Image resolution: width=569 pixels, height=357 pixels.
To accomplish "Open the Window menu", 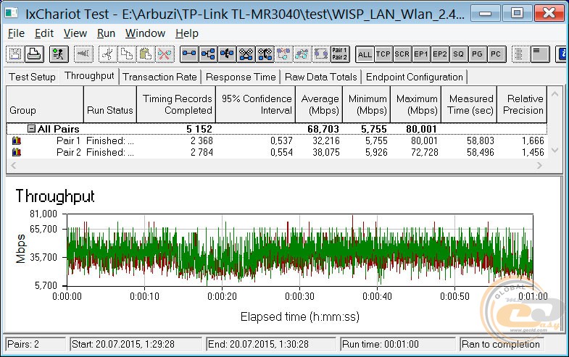I will click(x=145, y=33).
